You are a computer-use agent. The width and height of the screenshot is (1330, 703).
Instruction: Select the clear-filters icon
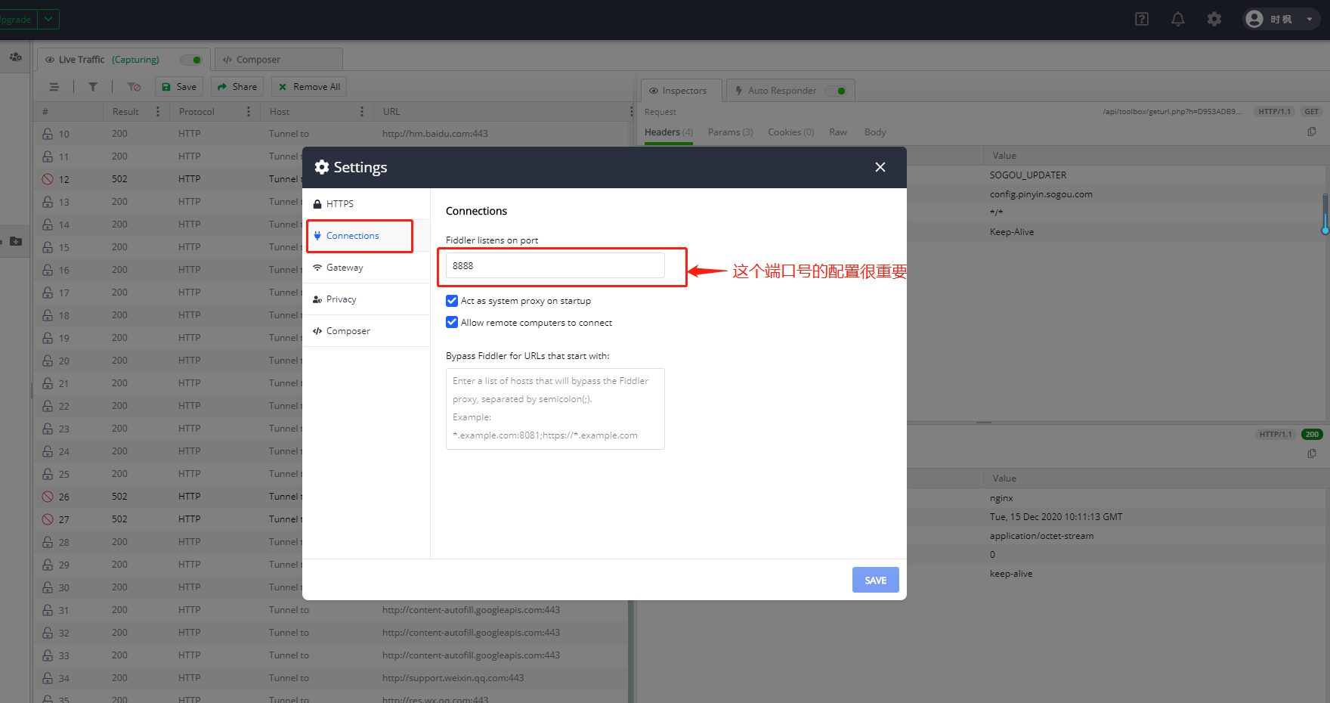[133, 86]
